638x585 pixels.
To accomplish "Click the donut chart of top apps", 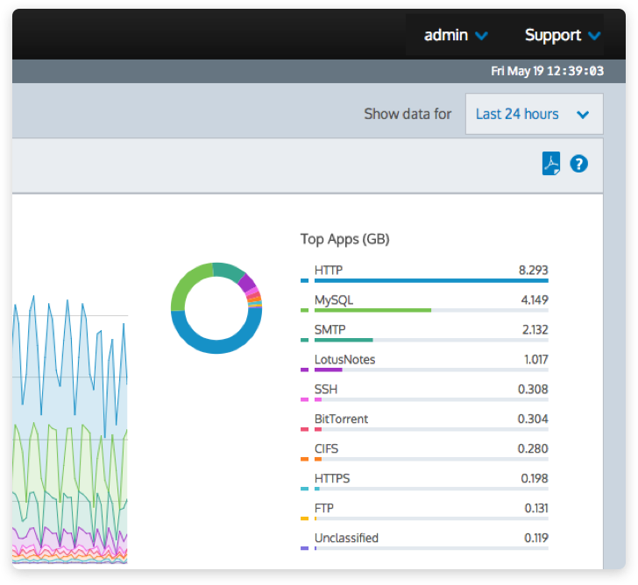I will point(216,307).
